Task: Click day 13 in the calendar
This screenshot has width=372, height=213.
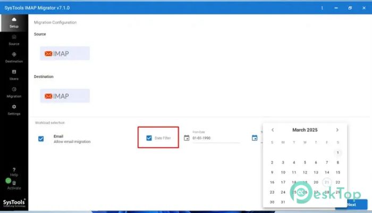Action: click(x=316, y=173)
